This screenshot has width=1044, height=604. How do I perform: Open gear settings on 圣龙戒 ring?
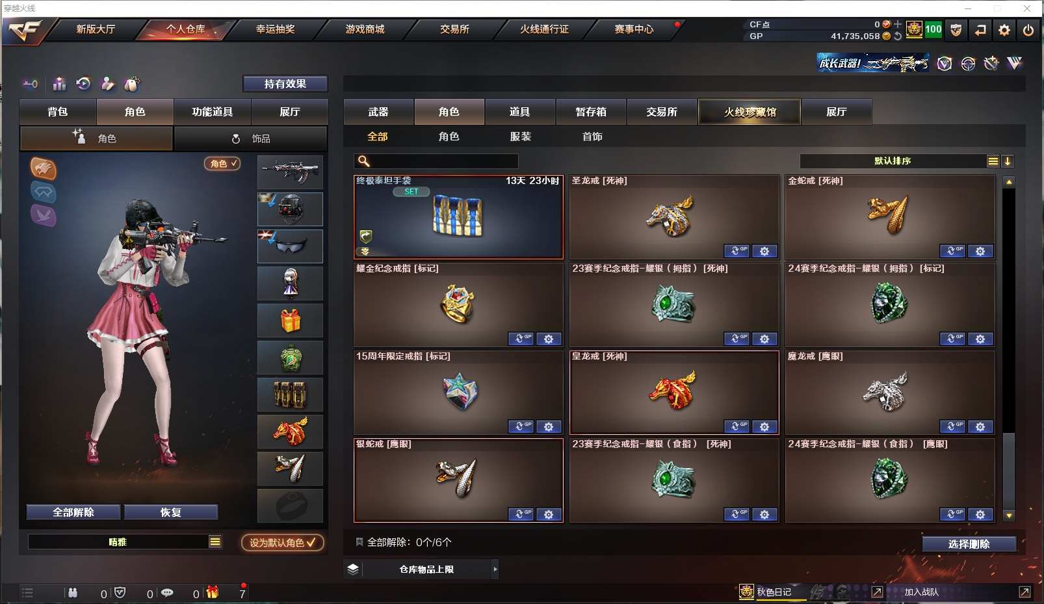764,251
